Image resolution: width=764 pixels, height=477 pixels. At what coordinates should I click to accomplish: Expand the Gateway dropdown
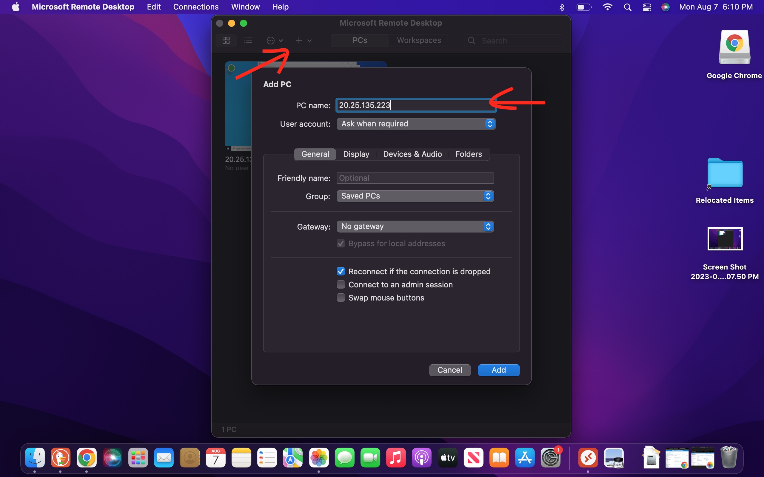click(x=415, y=227)
